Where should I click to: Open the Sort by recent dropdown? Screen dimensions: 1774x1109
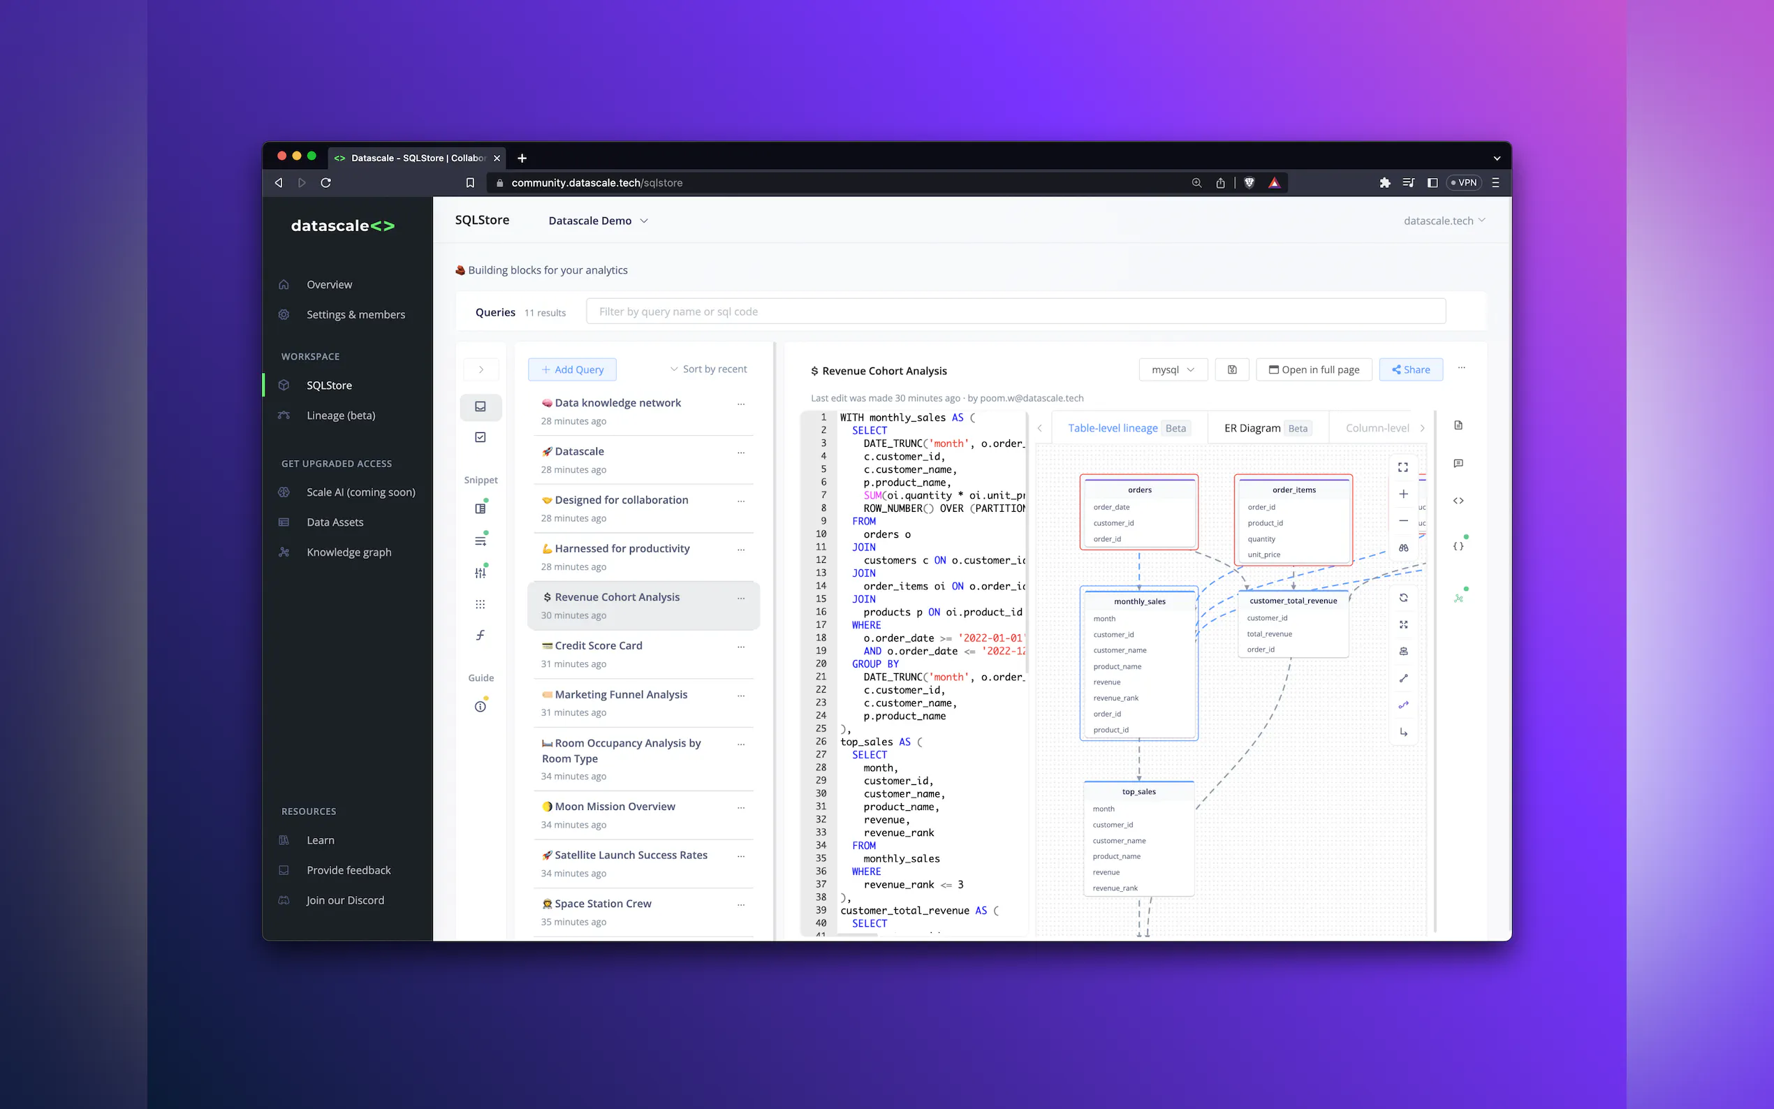coord(708,369)
